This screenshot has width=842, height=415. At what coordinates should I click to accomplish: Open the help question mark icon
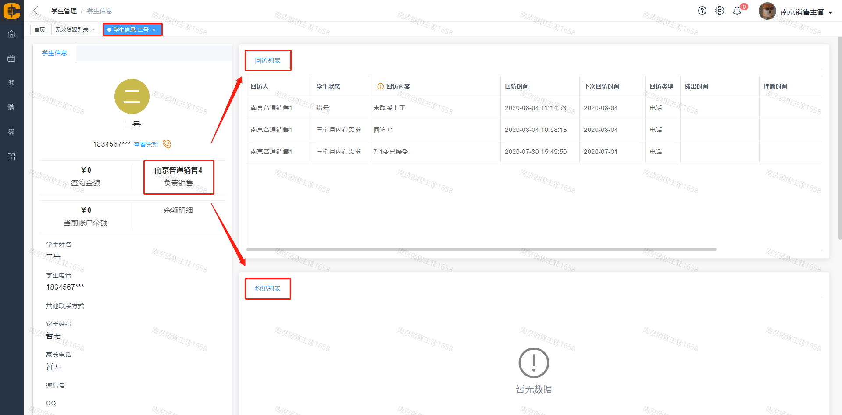702,11
